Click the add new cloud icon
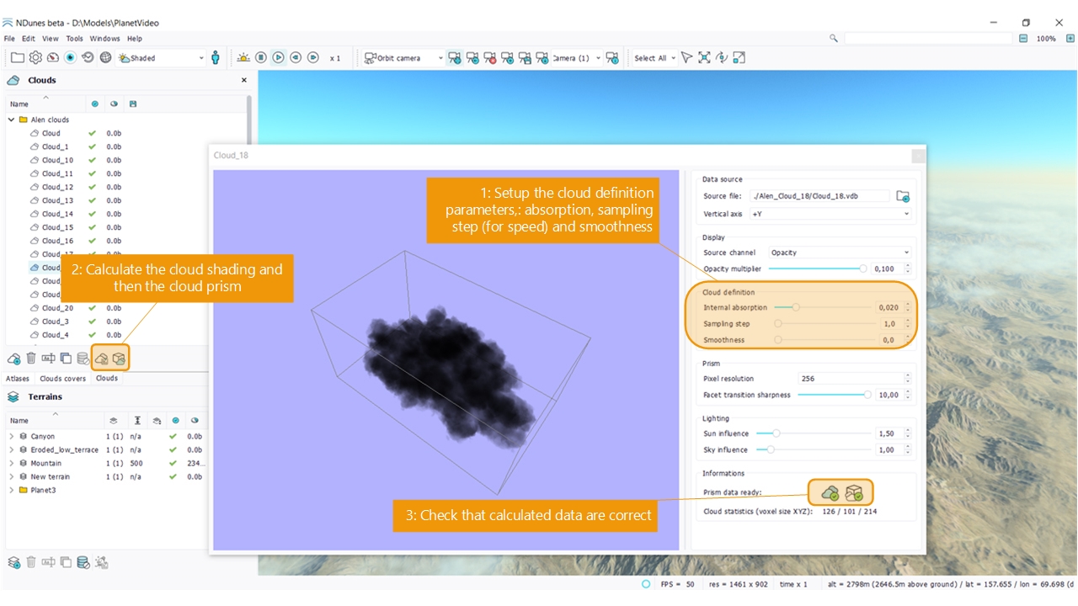1078x606 pixels. tap(14, 359)
